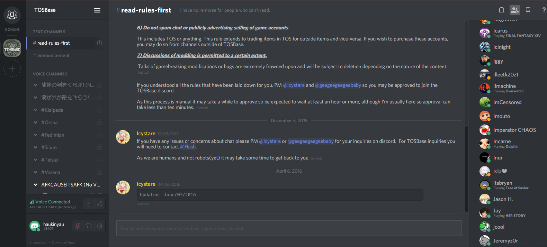Click the message input field
Image resolution: width=547 pixels, height=247 pixels.
pyautogui.click(x=289, y=228)
